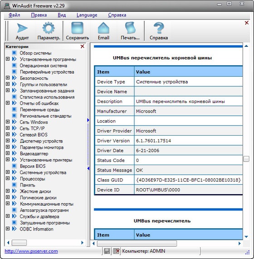The height and width of the screenshot is (259, 254).
Task: Open the Language menu
Action: 87,15
